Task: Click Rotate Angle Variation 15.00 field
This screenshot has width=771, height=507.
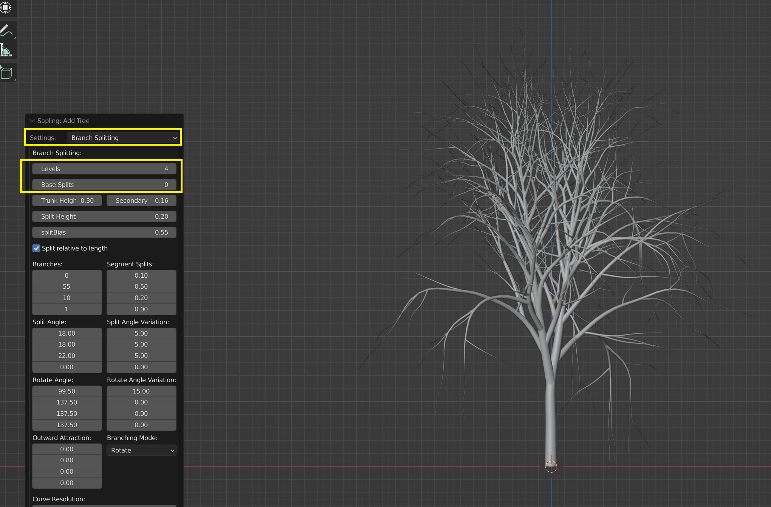Action: [141, 391]
